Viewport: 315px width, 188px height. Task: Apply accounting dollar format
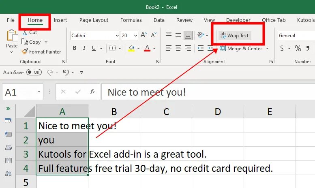point(282,48)
